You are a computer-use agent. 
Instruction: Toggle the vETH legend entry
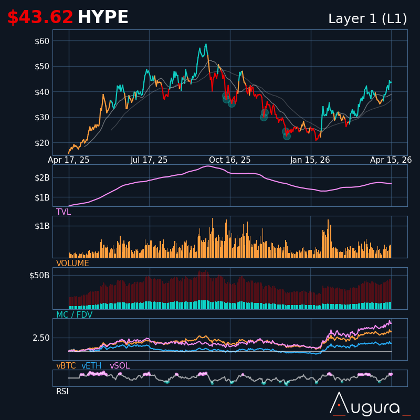(91, 366)
